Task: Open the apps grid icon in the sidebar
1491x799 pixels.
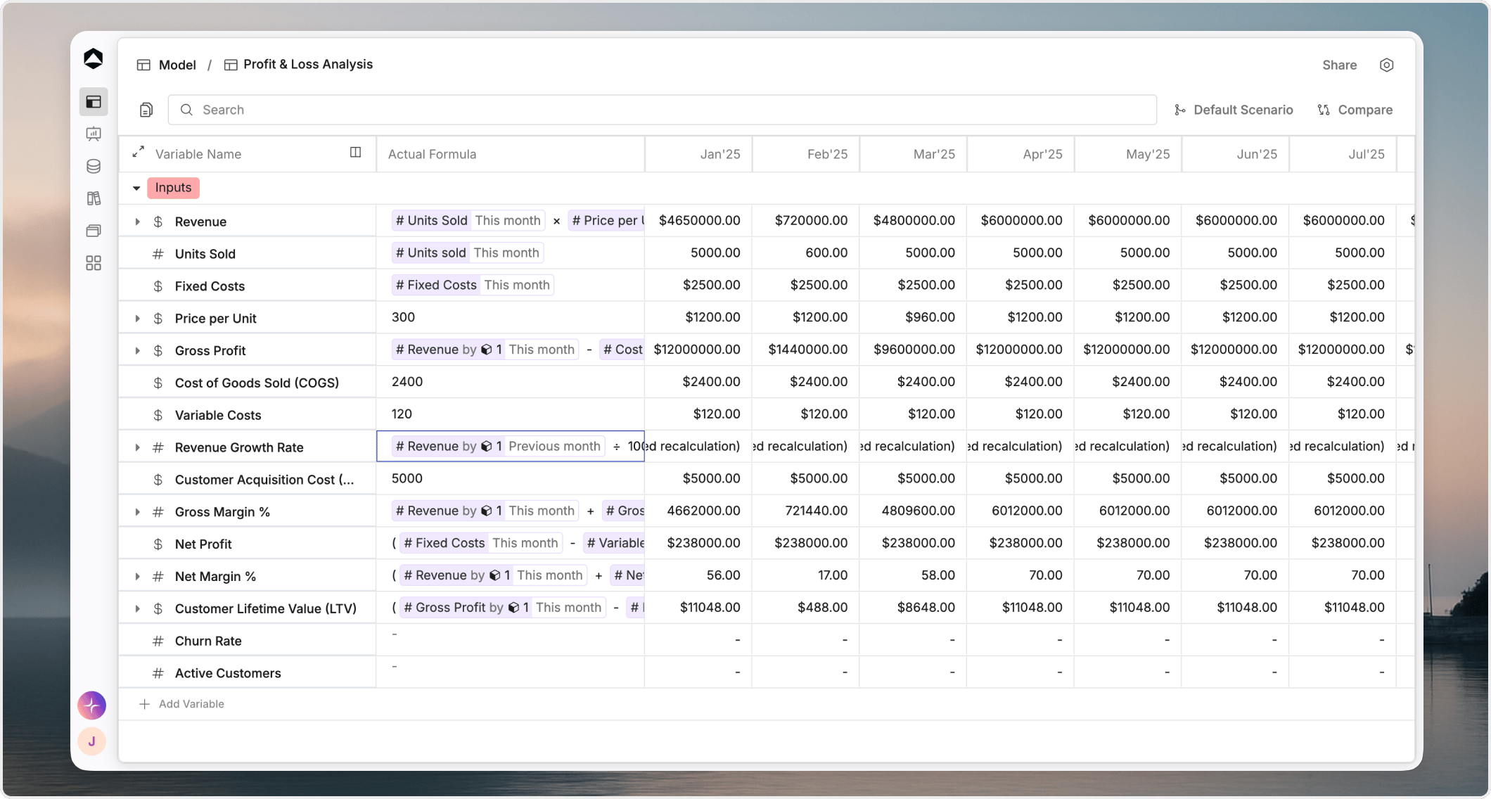Action: coord(94,263)
